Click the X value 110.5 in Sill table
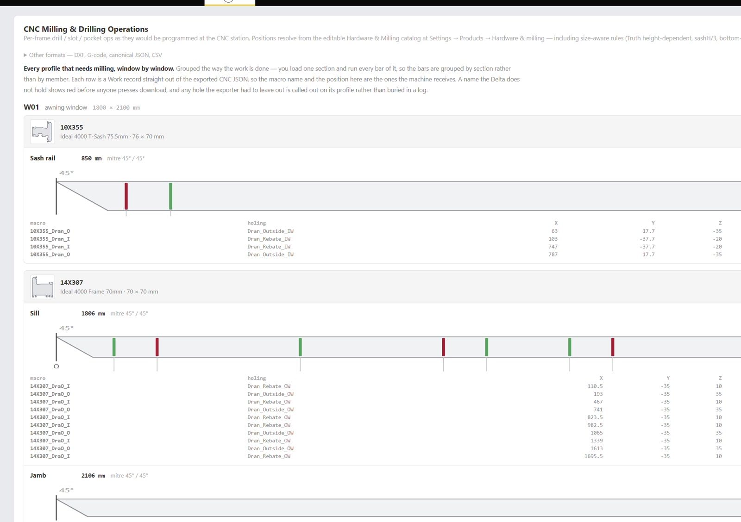 [595, 386]
